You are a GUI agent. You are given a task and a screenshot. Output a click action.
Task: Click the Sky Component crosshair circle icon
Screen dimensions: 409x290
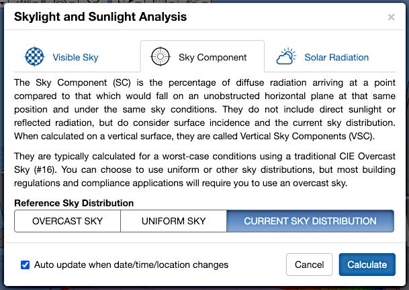pyautogui.click(x=160, y=57)
